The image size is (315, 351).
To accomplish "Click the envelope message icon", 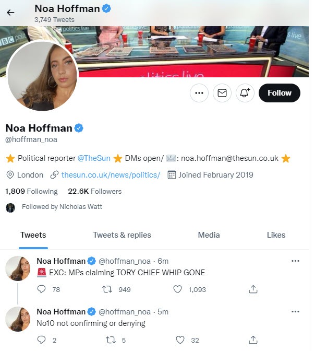I will (x=222, y=93).
